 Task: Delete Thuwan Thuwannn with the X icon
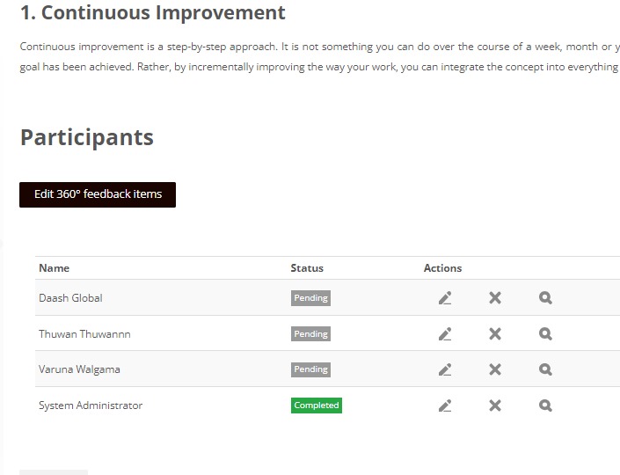coord(495,333)
